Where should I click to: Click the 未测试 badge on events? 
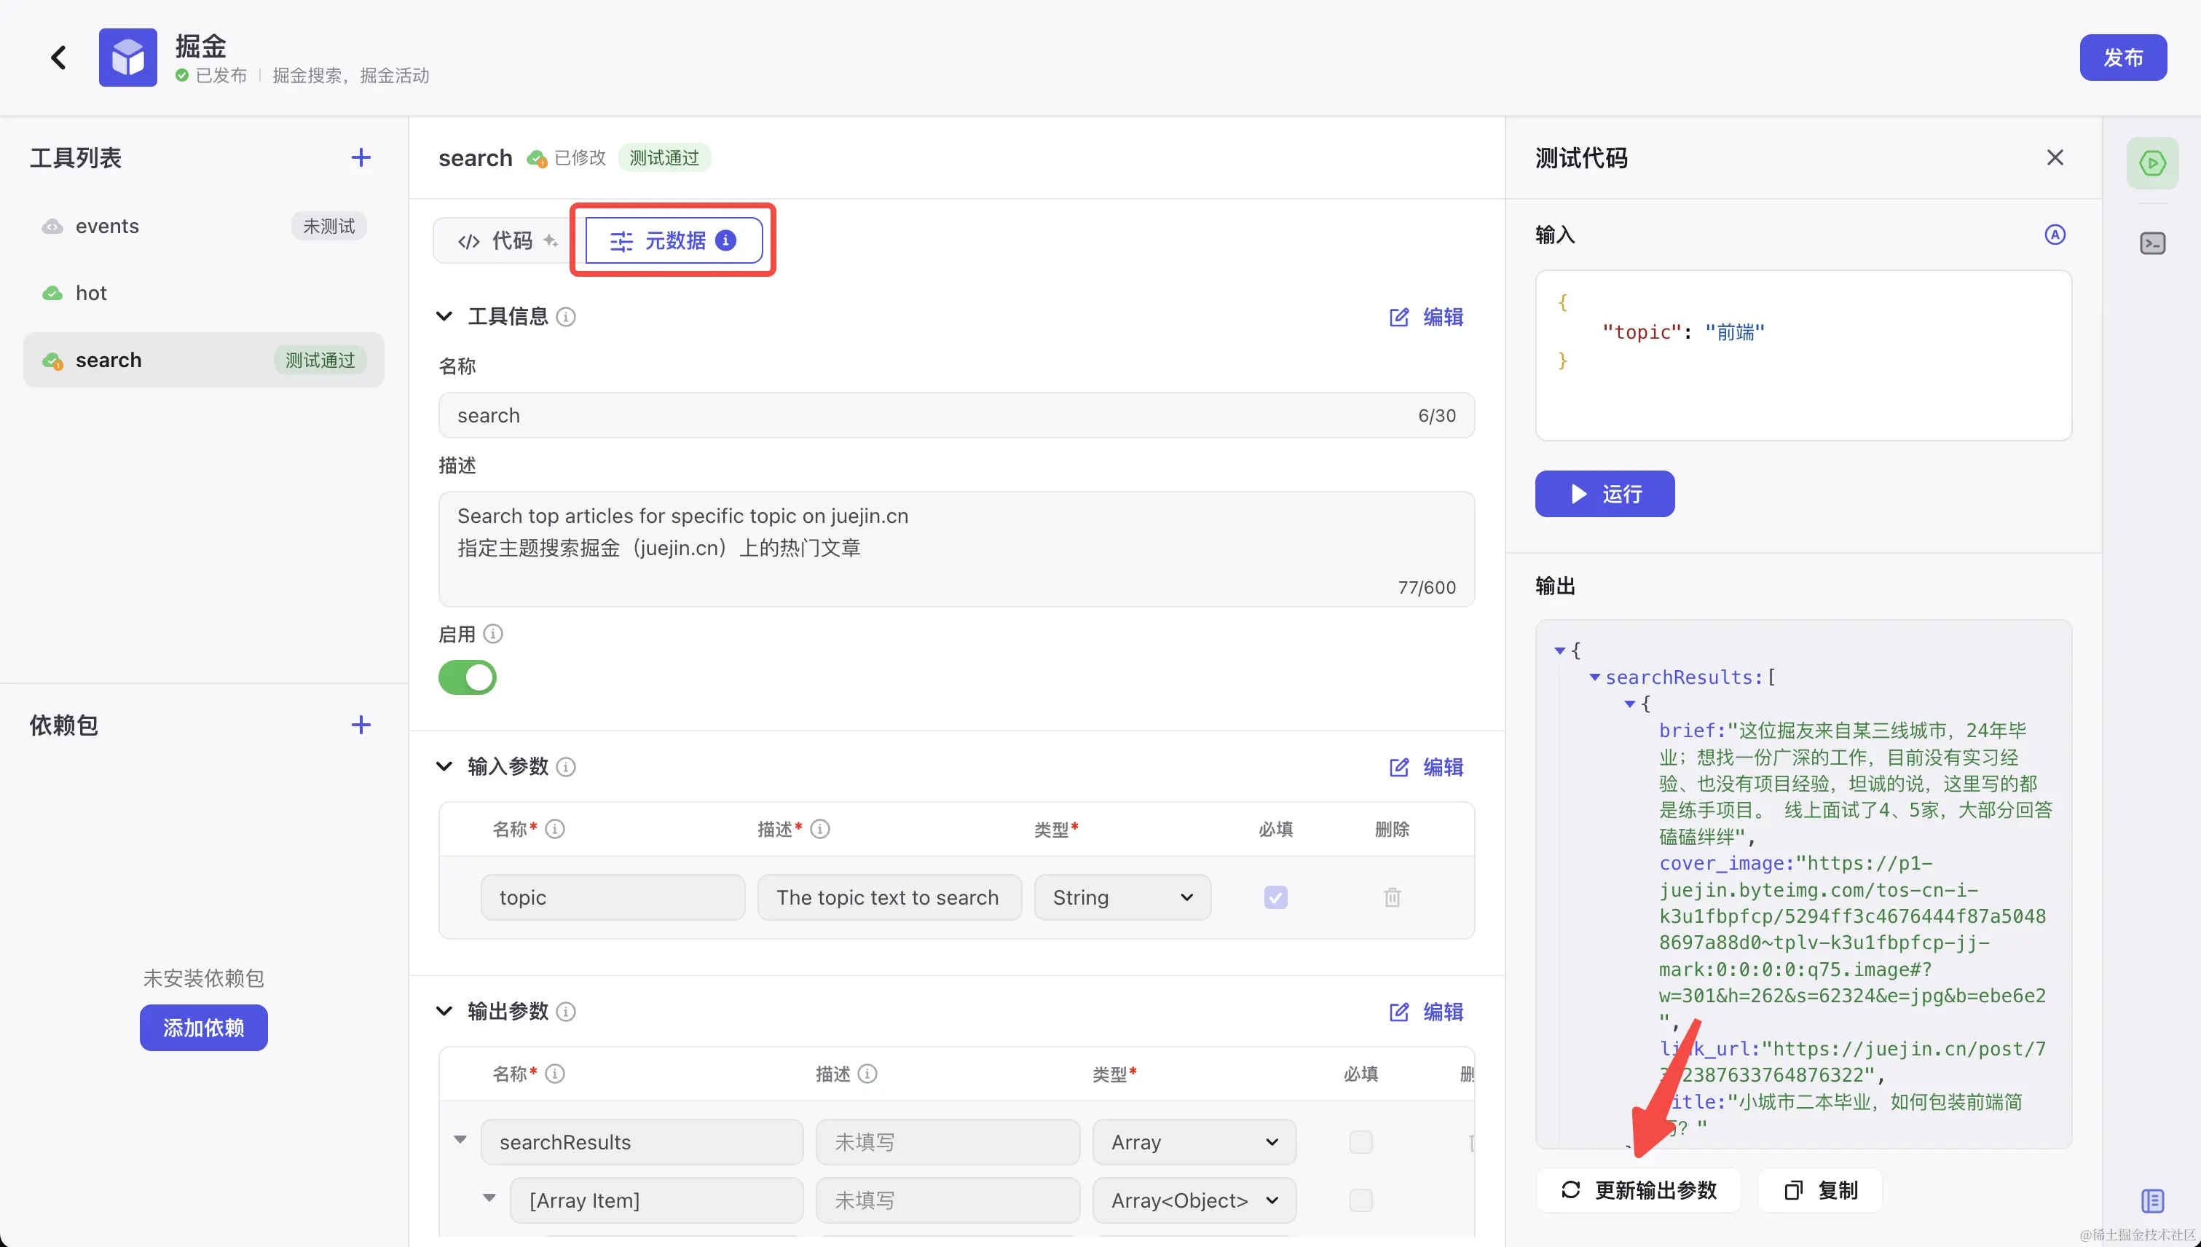(x=329, y=226)
